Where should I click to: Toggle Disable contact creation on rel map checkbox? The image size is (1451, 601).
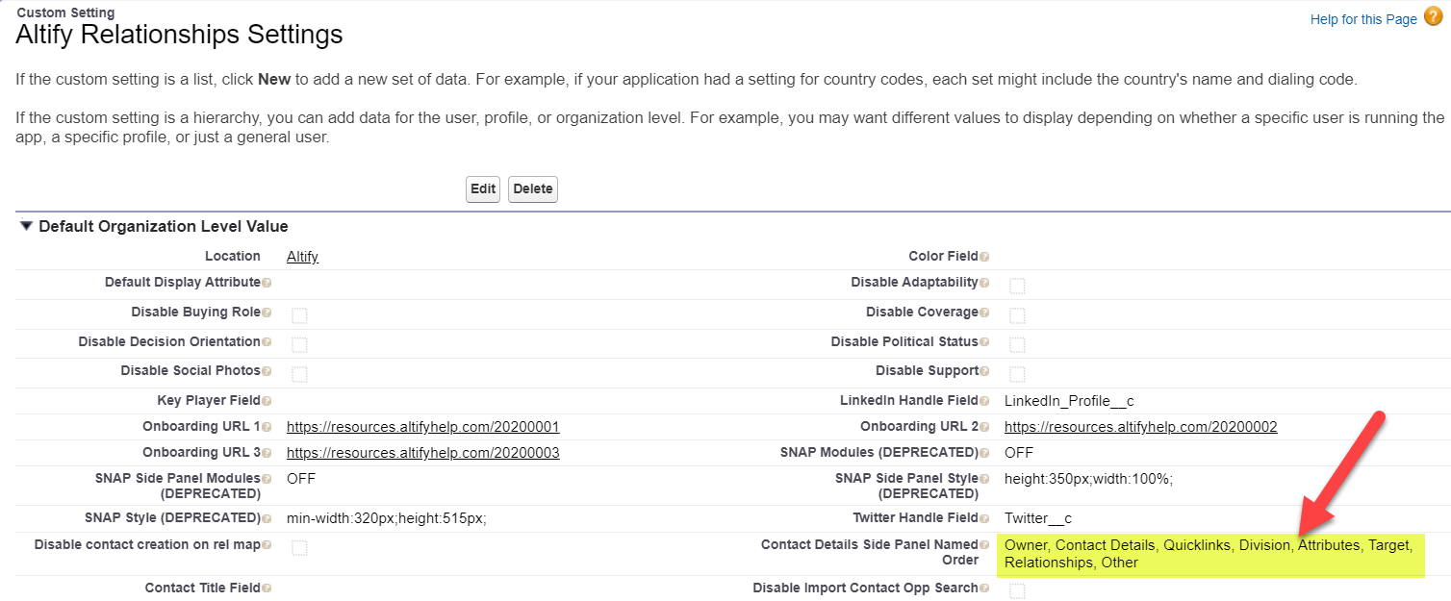point(299,548)
